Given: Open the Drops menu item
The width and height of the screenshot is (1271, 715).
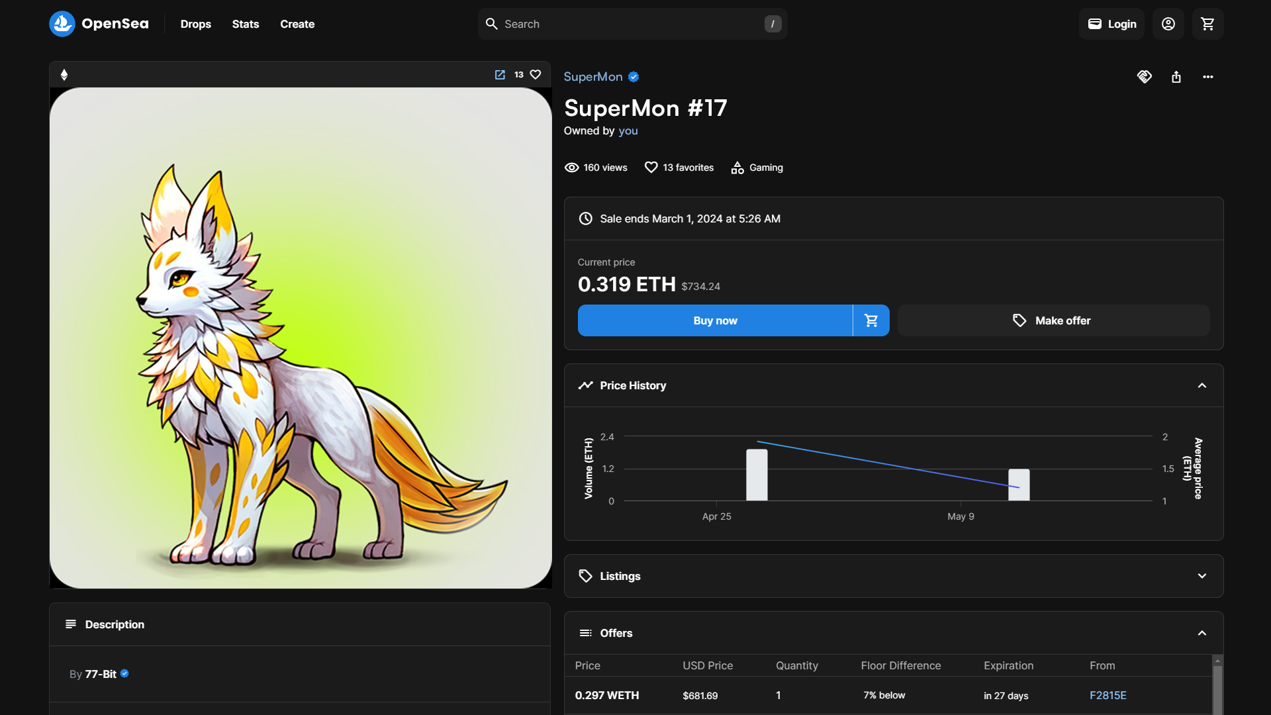Looking at the screenshot, I should click(x=195, y=24).
